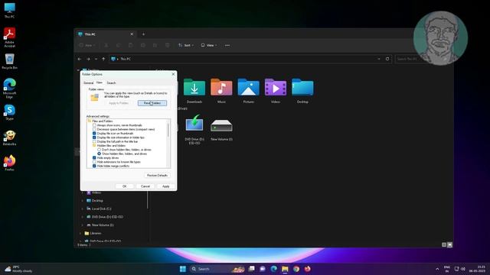Select Don't show hidden files, folders, or drives
Viewport: 490px width, 275px height.
point(99,150)
